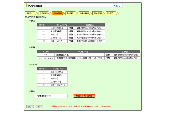The image size is (170, 113).
Task: Select the 決済内容確認 step arrow
Action: click(99, 13)
